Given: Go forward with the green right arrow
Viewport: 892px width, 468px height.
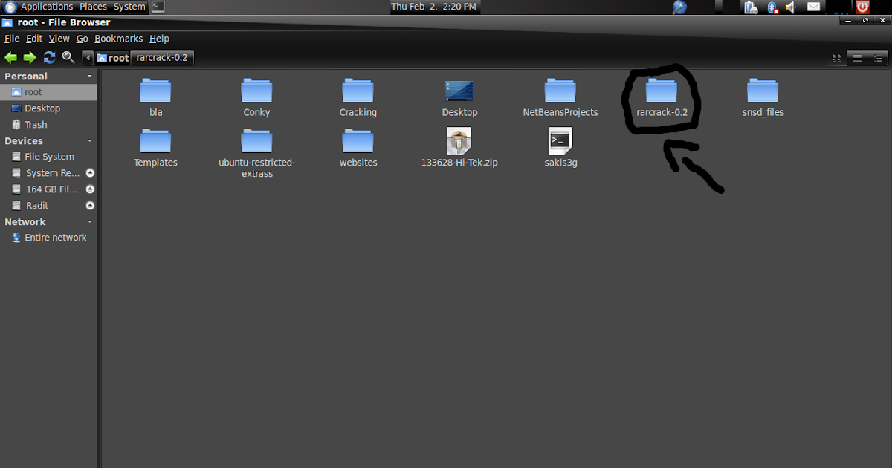Looking at the screenshot, I should tap(30, 57).
